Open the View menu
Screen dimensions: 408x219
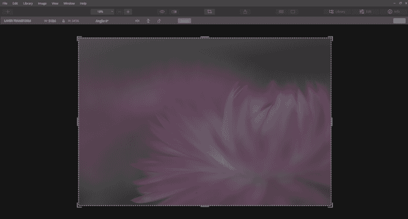coord(55,4)
